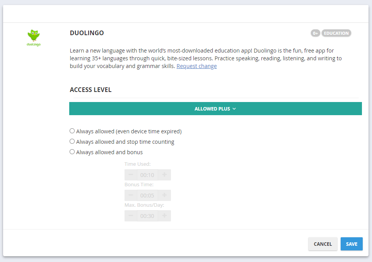Click the plus icon for Max. Bonus/Day

(x=164, y=216)
